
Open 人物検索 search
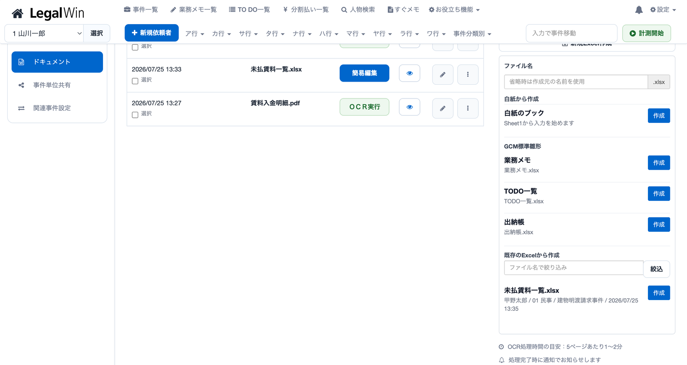tap(358, 9)
